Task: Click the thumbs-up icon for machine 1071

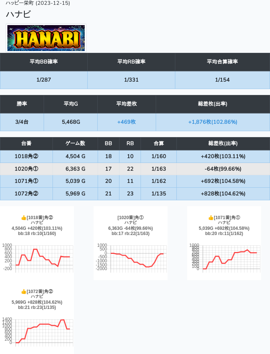Action: (211, 218)
